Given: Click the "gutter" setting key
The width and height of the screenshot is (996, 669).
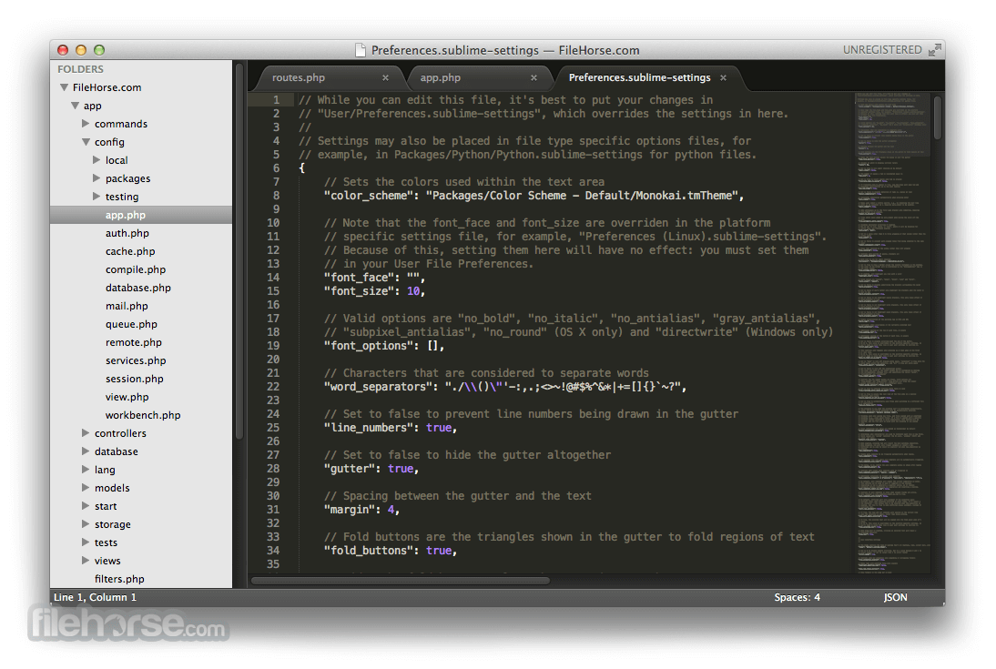Looking at the screenshot, I should pos(350,469).
